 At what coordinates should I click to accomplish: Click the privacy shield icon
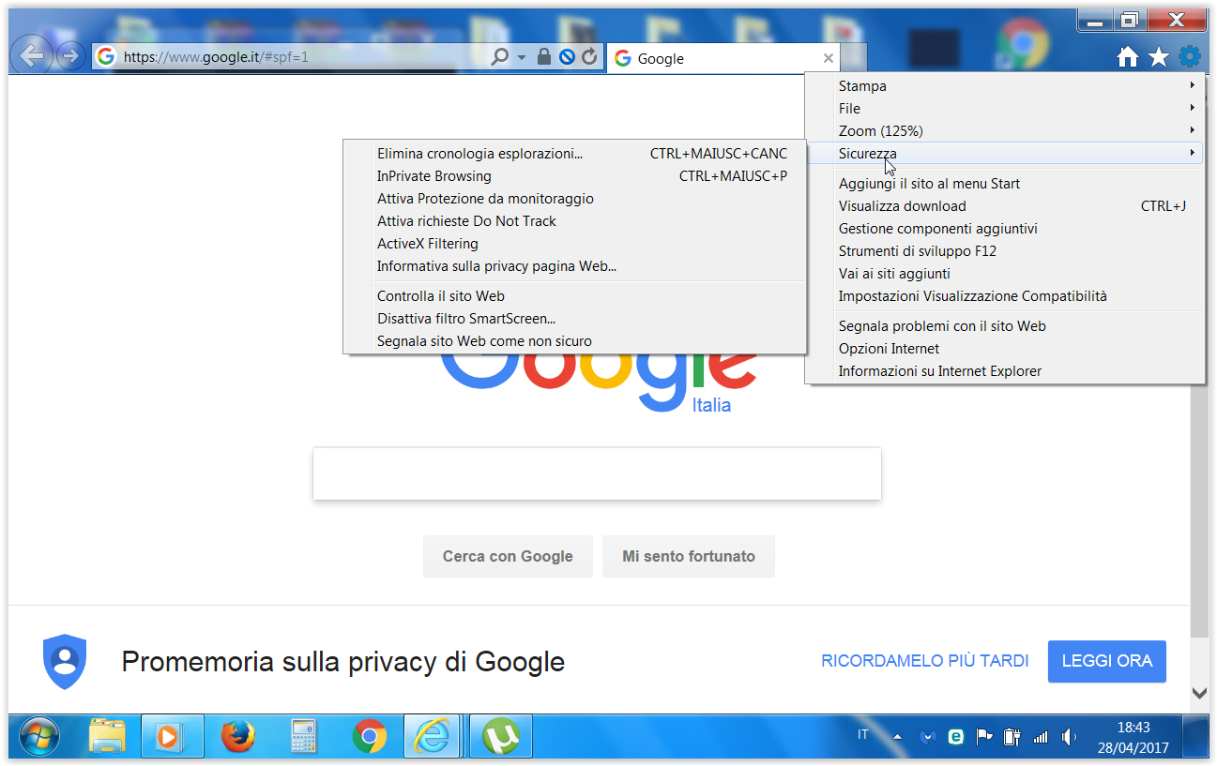65,662
